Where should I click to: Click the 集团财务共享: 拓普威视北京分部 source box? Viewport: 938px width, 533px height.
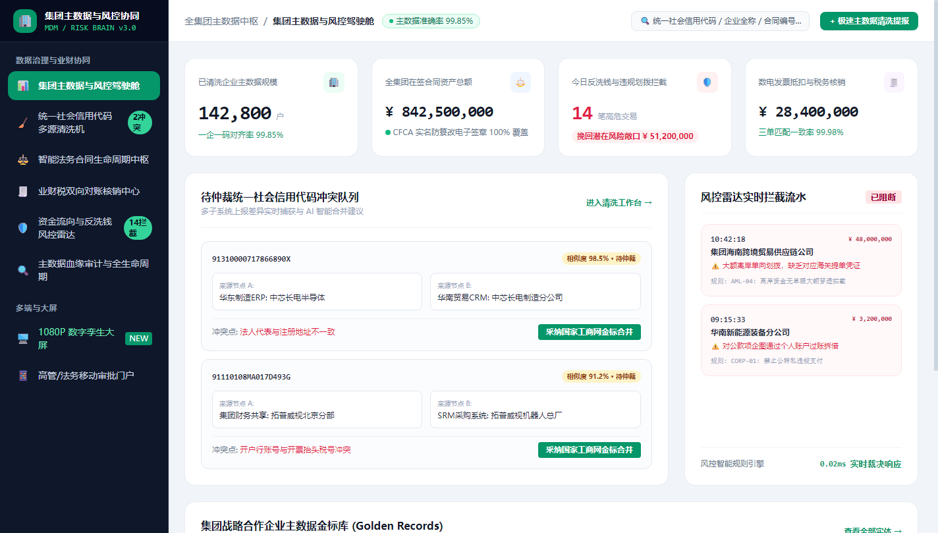pyautogui.click(x=317, y=410)
